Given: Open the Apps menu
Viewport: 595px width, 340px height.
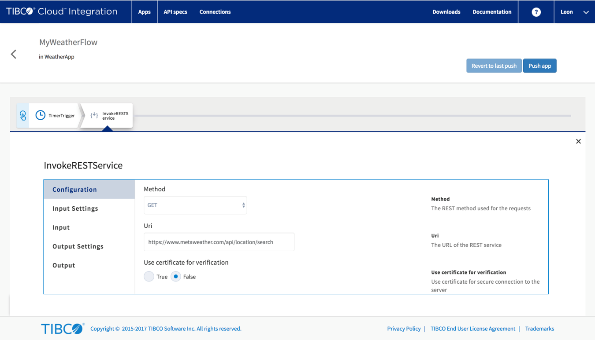Looking at the screenshot, I should pyautogui.click(x=145, y=12).
